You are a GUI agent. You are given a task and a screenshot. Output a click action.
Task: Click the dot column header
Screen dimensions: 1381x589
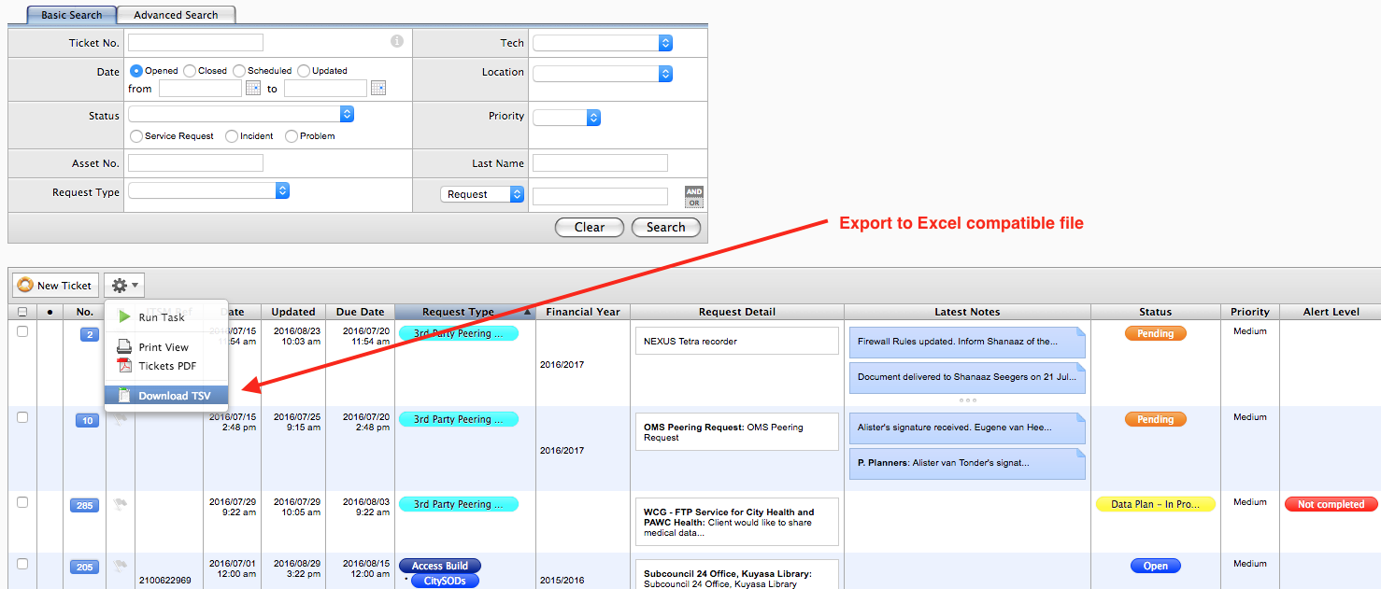[x=50, y=312]
